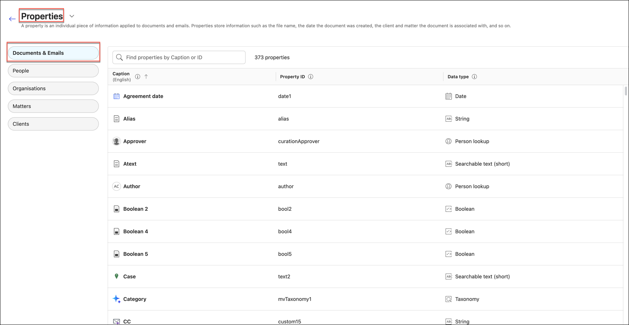Open the Author property
This screenshot has width=629, height=325.
click(132, 186)
